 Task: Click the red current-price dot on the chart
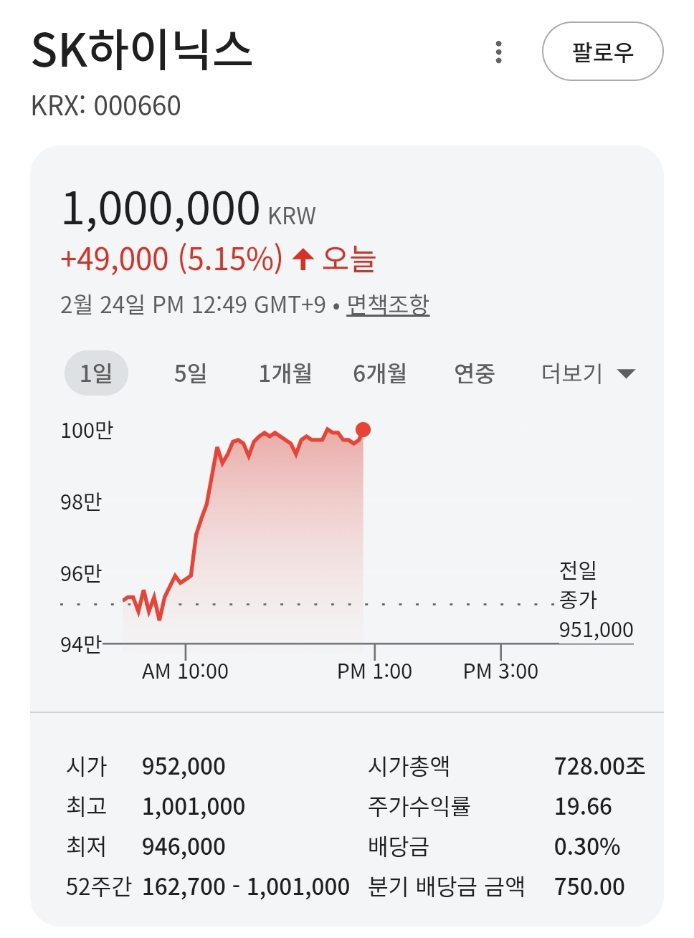click(363, 430)
